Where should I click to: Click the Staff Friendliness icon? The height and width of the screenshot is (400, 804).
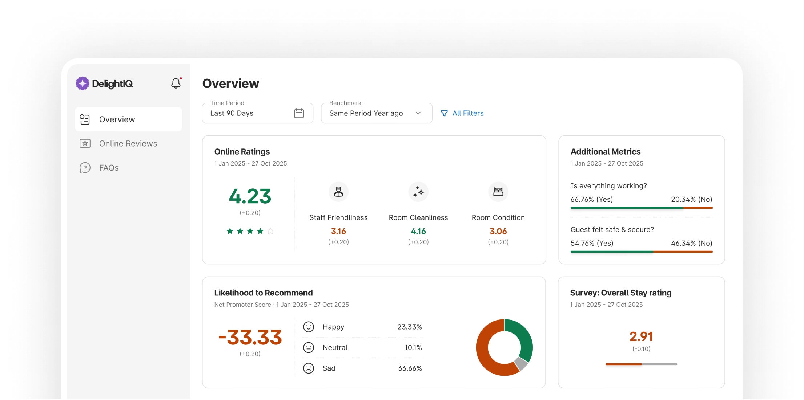click(338, 192)
